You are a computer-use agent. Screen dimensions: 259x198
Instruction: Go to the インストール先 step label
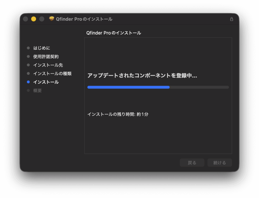point(48,65)
